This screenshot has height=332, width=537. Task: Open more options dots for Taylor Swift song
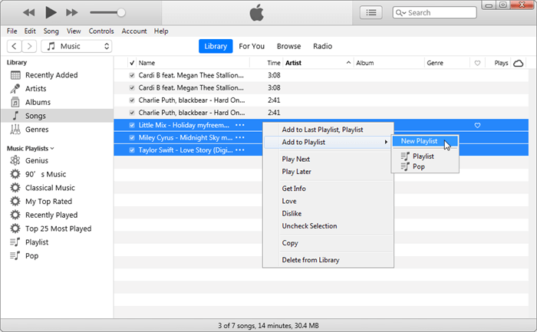(x=240, y=150)
